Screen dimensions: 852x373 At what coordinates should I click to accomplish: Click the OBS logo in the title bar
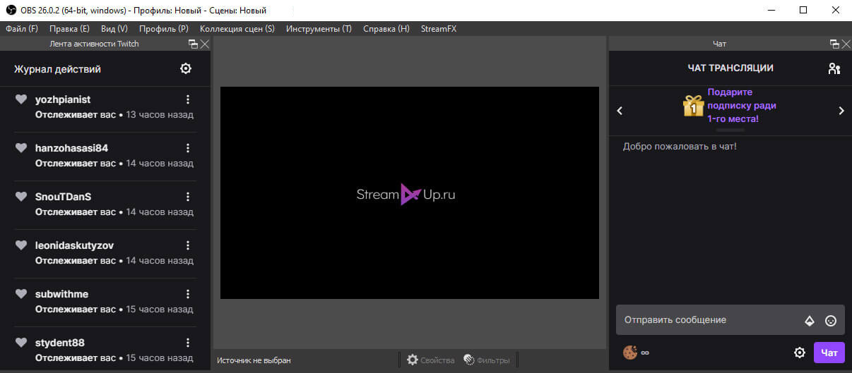pyautogui.click(x=10, y=10)
